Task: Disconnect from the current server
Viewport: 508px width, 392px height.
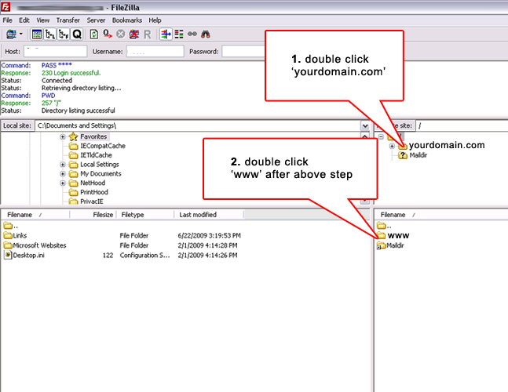Action: click(x=134, y=34)
